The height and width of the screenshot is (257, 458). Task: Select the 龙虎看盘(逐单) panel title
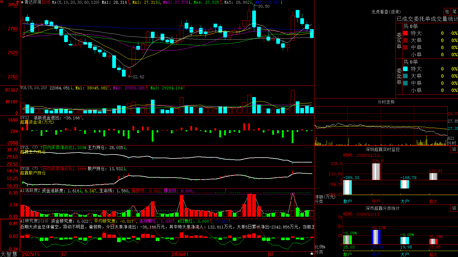click(x=386, y=12)
